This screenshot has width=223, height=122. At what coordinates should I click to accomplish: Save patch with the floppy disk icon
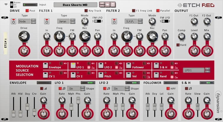[x=112, y=5]
